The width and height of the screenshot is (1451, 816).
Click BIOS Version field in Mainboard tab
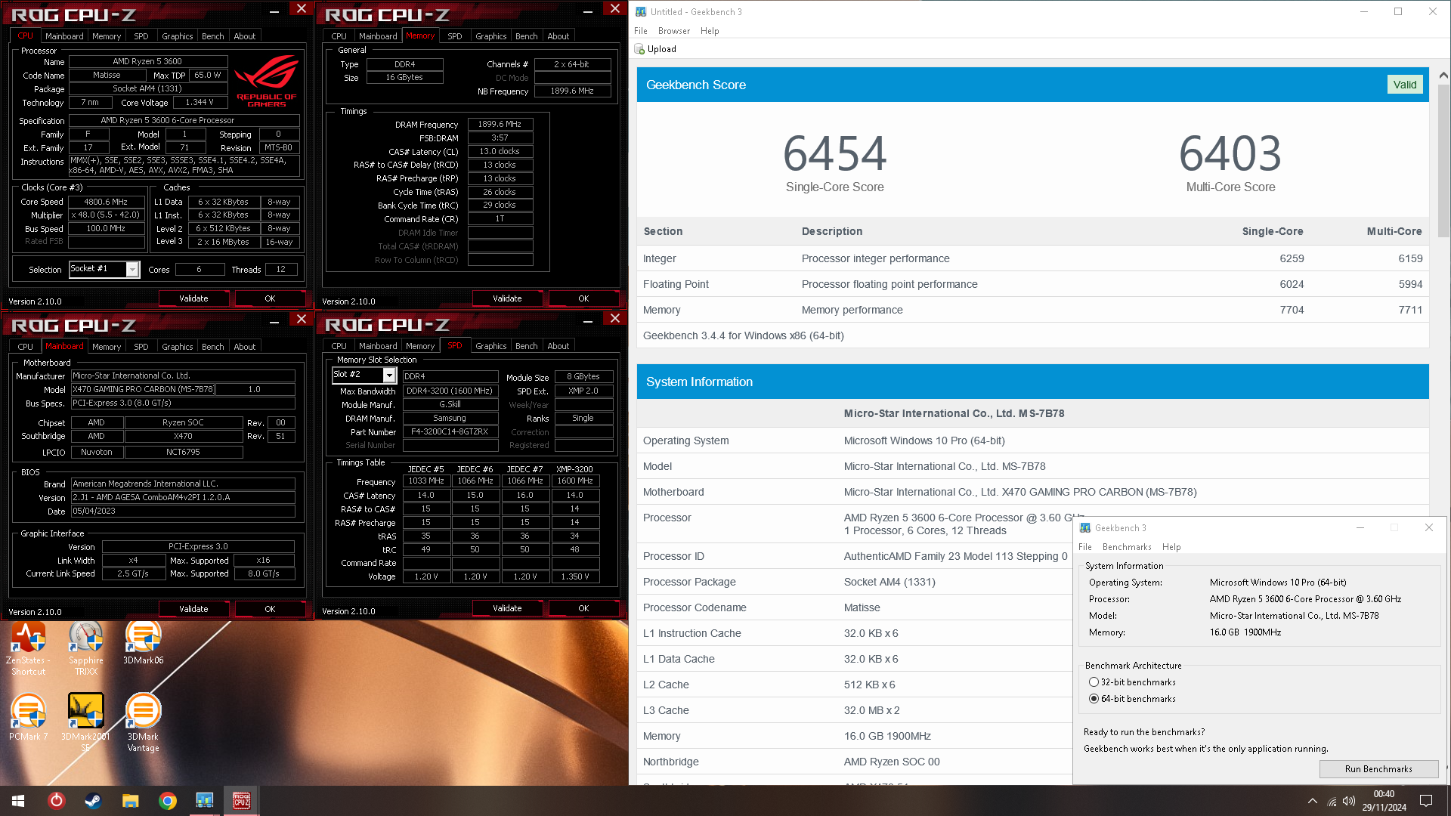[183, 497]
